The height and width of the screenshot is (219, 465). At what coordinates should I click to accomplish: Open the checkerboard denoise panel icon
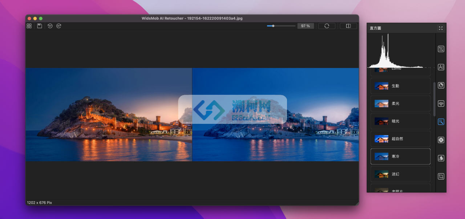click(441, 104)
